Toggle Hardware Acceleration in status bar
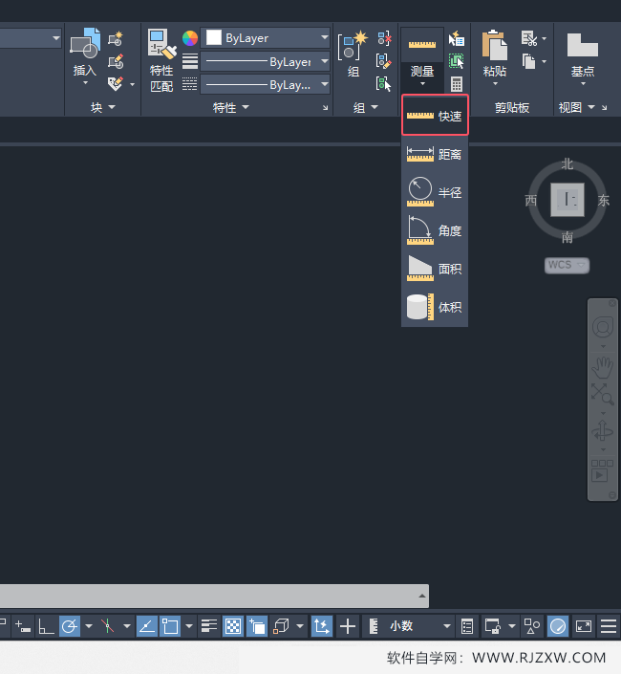 tap(558, 626)
